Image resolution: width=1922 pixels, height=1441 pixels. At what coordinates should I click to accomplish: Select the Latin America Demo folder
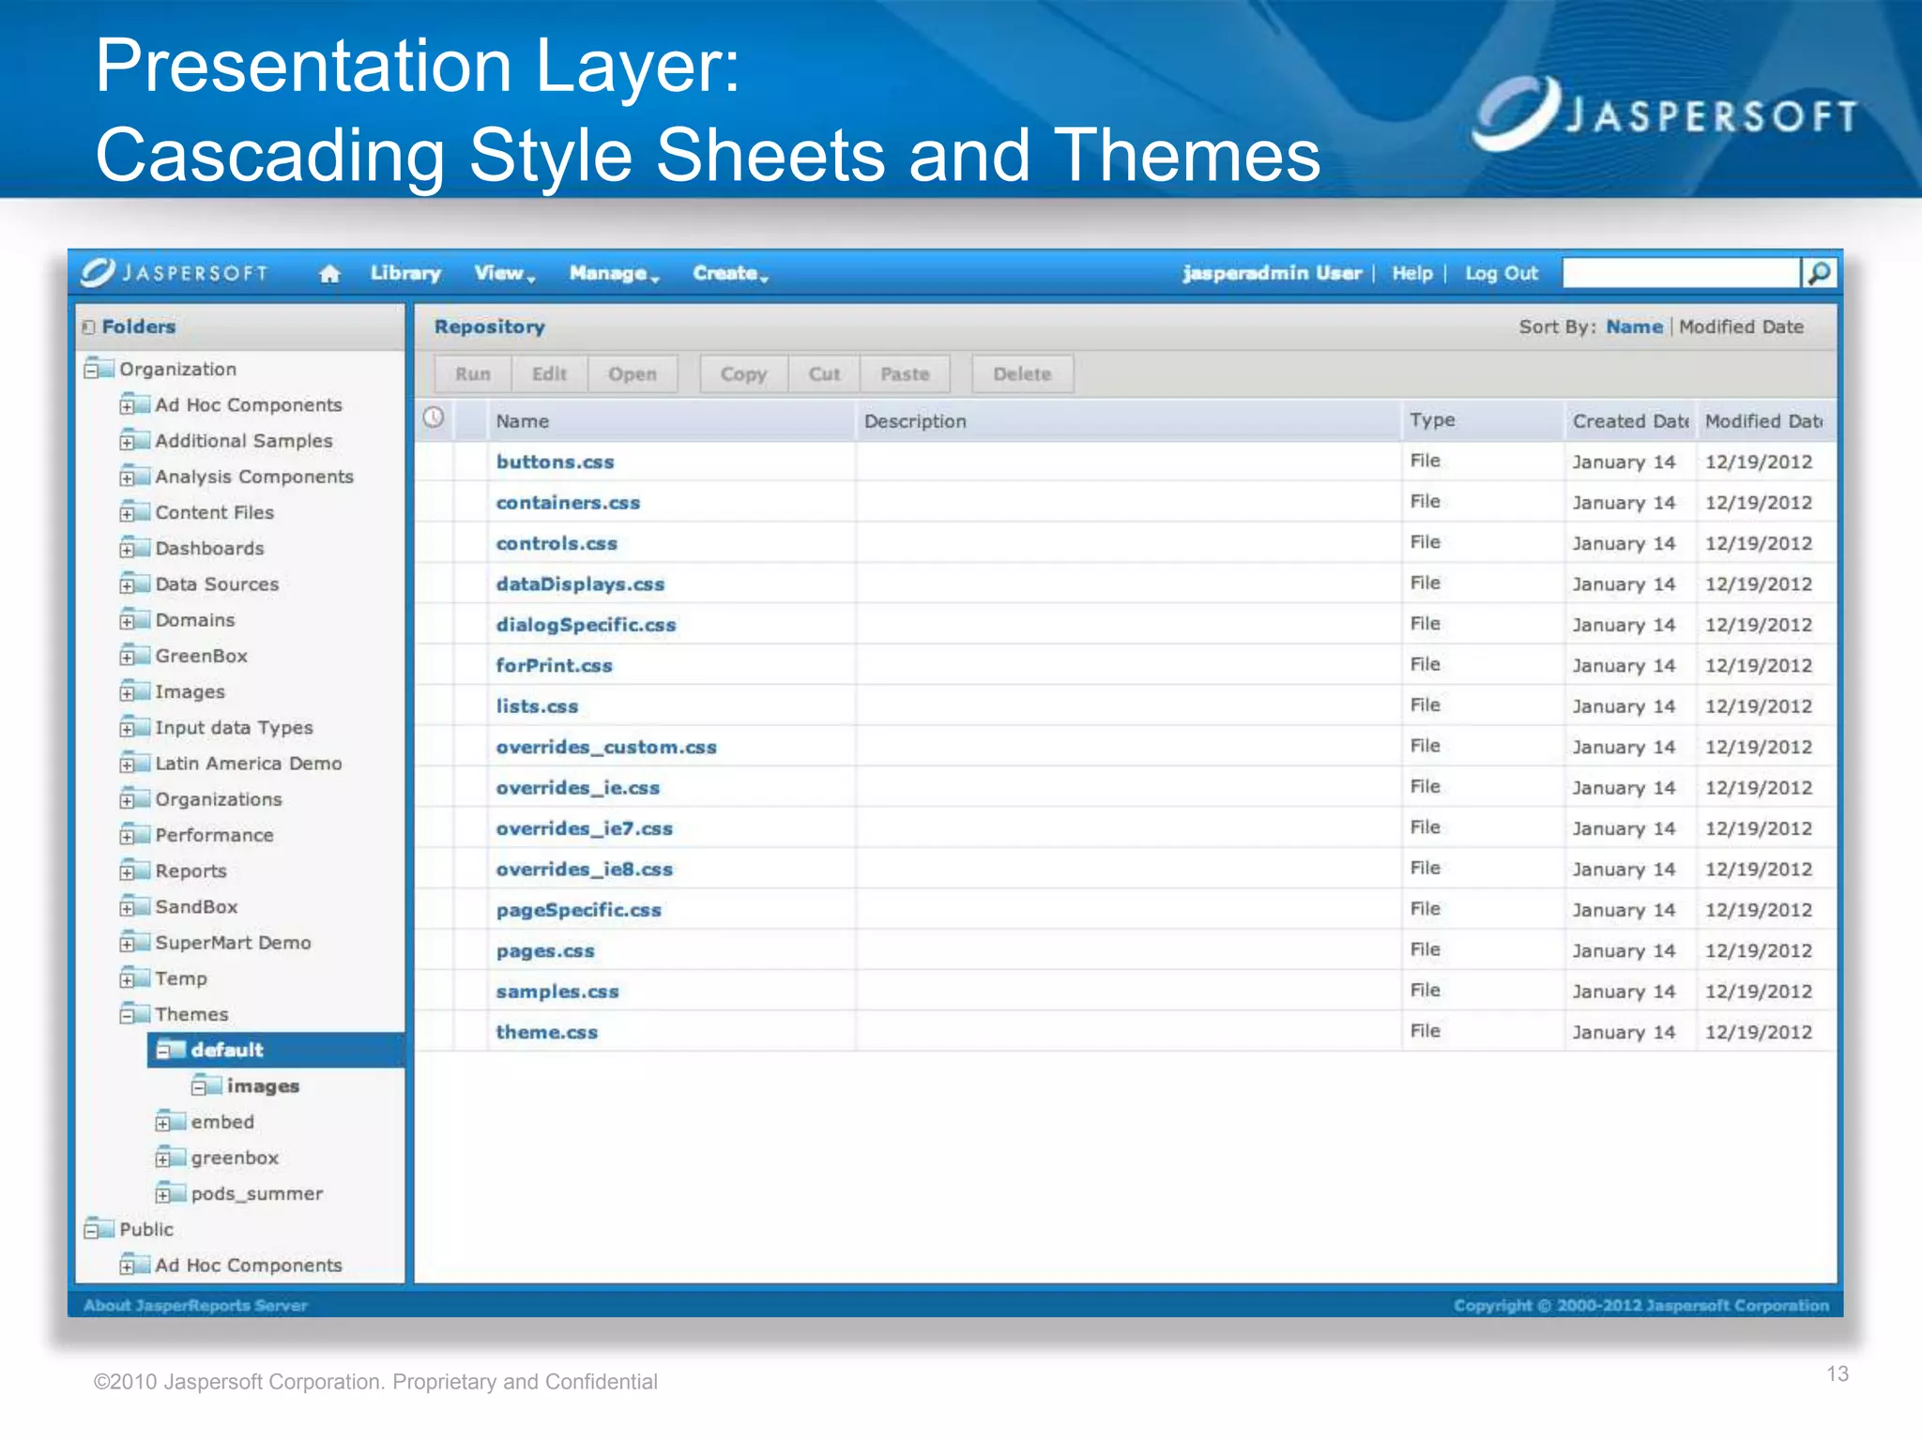tap(249, 763)
